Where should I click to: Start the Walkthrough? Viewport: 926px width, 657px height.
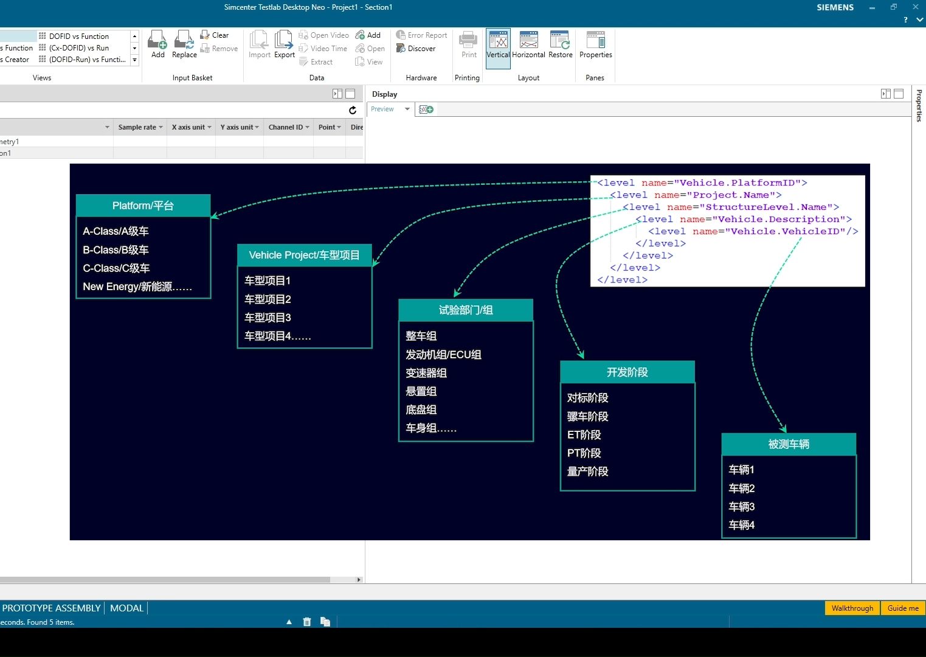click(x=852, y=608)
